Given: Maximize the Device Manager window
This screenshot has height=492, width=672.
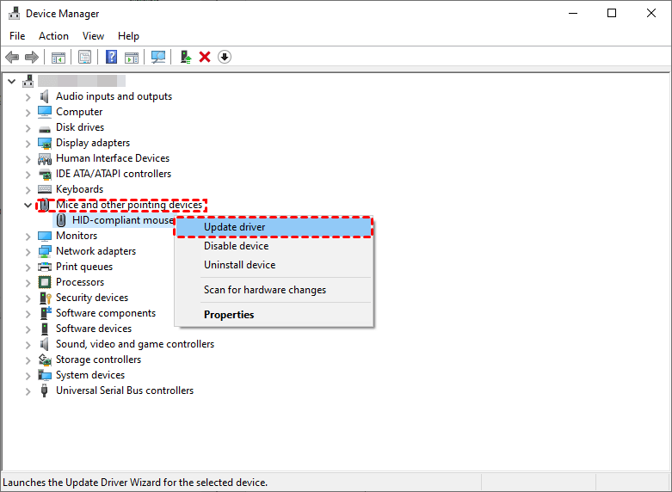Looking at the screenshot, I should [x=612, y=13].
